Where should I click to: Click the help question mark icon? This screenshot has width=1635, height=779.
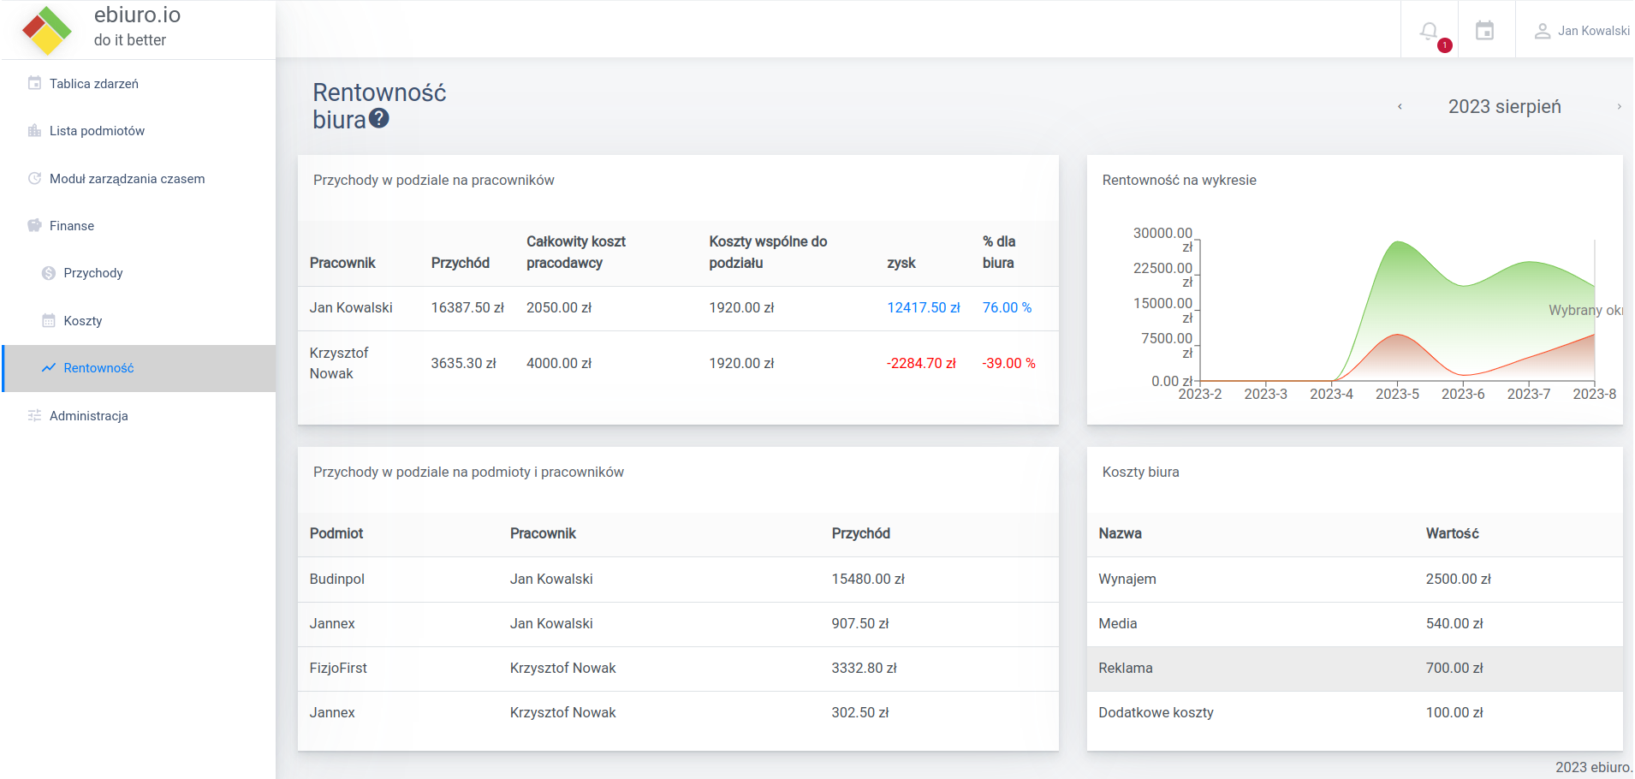pos(379,119)
